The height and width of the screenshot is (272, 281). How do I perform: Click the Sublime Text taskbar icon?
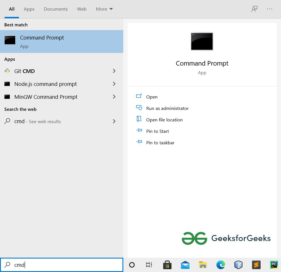click(256, 265)
